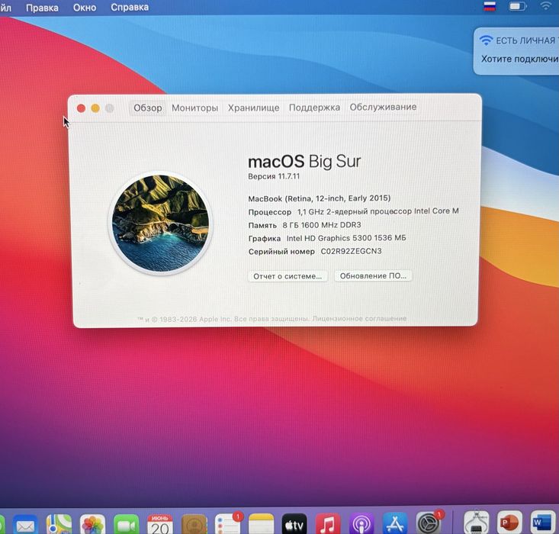The image size is (559, 534).
Task: Open the Calendar icon showing 20
Action: click(x=159, y=524)
